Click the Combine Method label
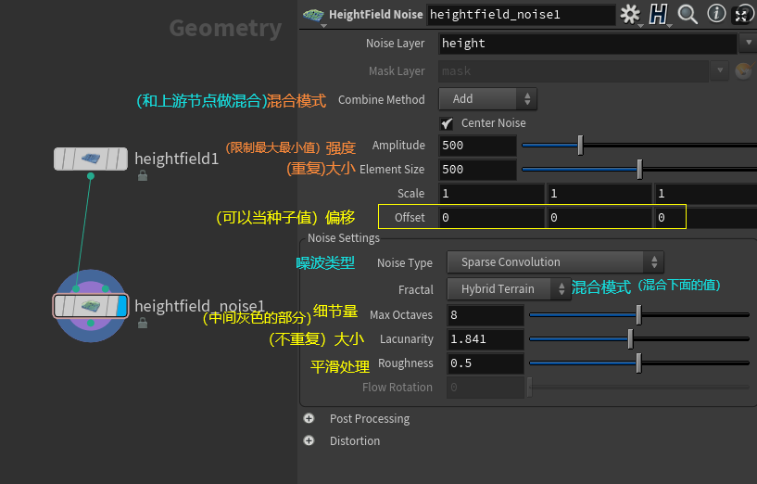The height and width of the screenshot is (484, 757). coord(382,99)
